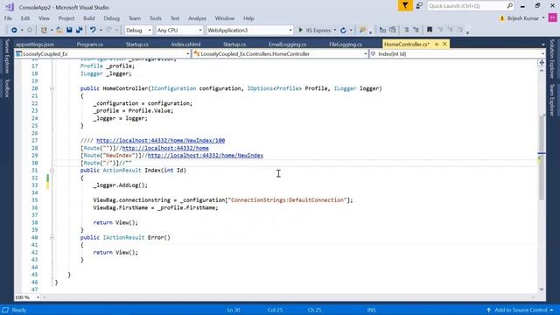The height and width of the screenshot is (315, 560).
Task: Follow the localhost:44332/home/NewIndex/100 link
Action: 161,140
